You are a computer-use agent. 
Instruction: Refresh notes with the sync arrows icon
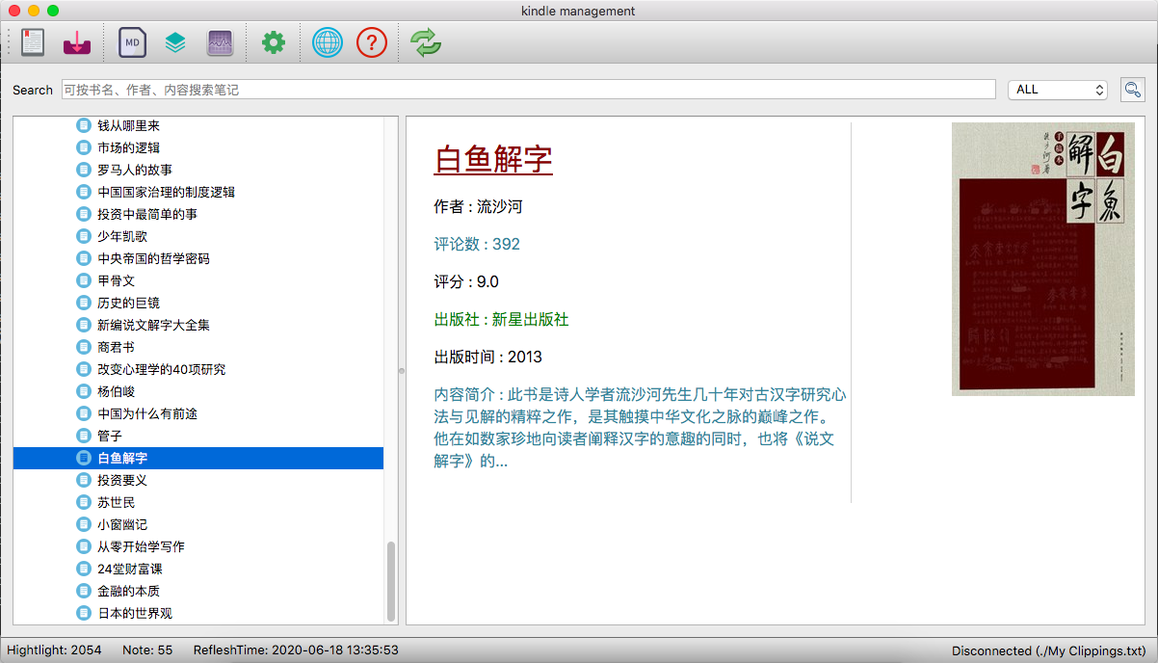point(425,42)
